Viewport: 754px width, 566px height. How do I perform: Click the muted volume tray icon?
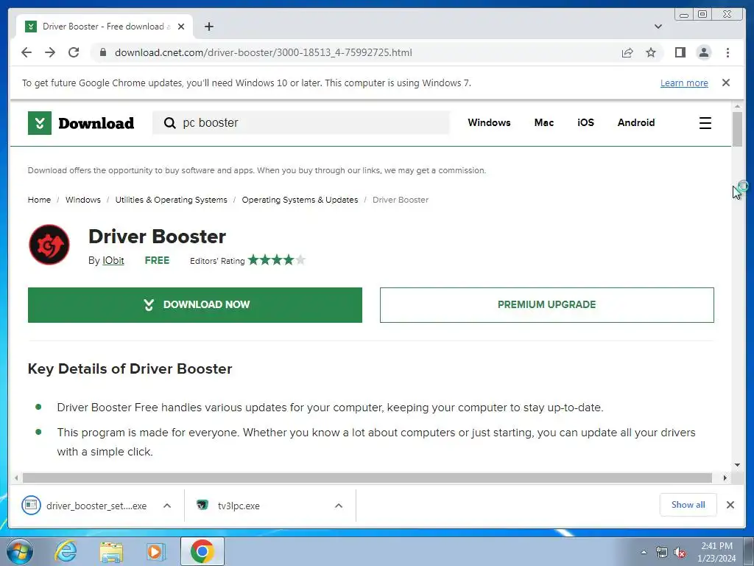679,553
